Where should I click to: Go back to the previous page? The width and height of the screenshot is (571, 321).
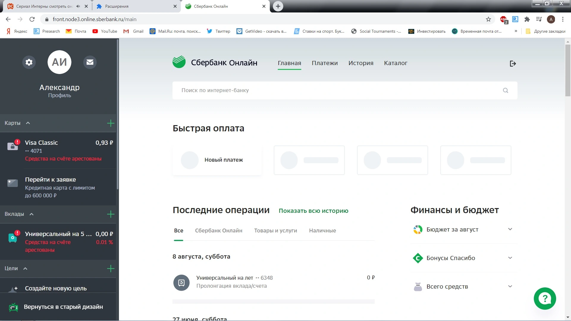[8, 19]
